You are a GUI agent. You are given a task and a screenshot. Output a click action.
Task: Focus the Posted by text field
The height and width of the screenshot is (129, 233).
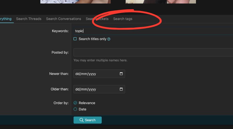point(153,52)
